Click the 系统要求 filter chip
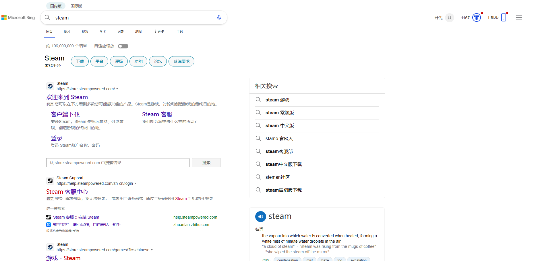The image size is (536, 261). 181,61
